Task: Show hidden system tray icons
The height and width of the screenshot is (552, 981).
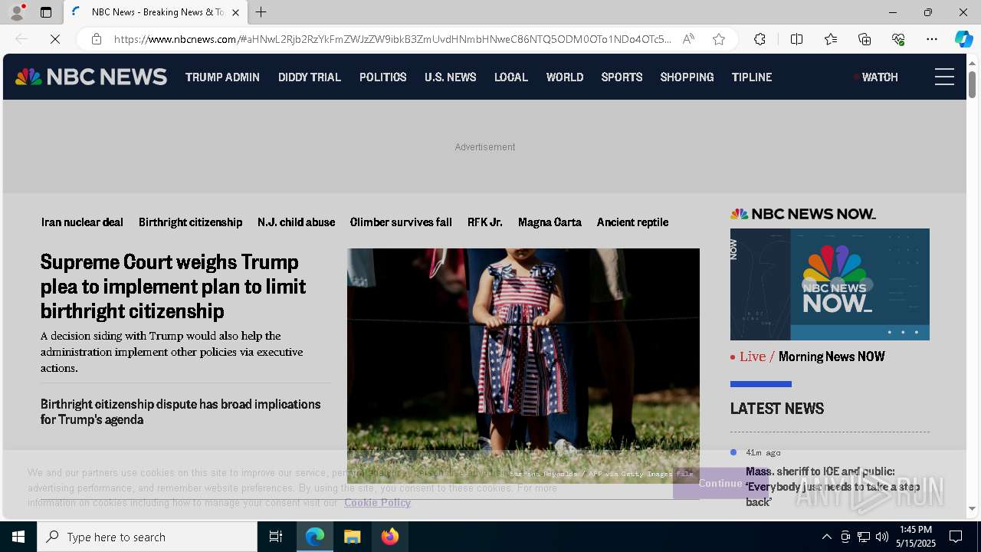Action: tap(826, 537)
